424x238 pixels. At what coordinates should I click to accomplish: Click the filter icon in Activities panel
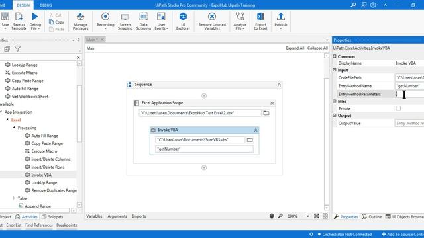pos(17,48)
